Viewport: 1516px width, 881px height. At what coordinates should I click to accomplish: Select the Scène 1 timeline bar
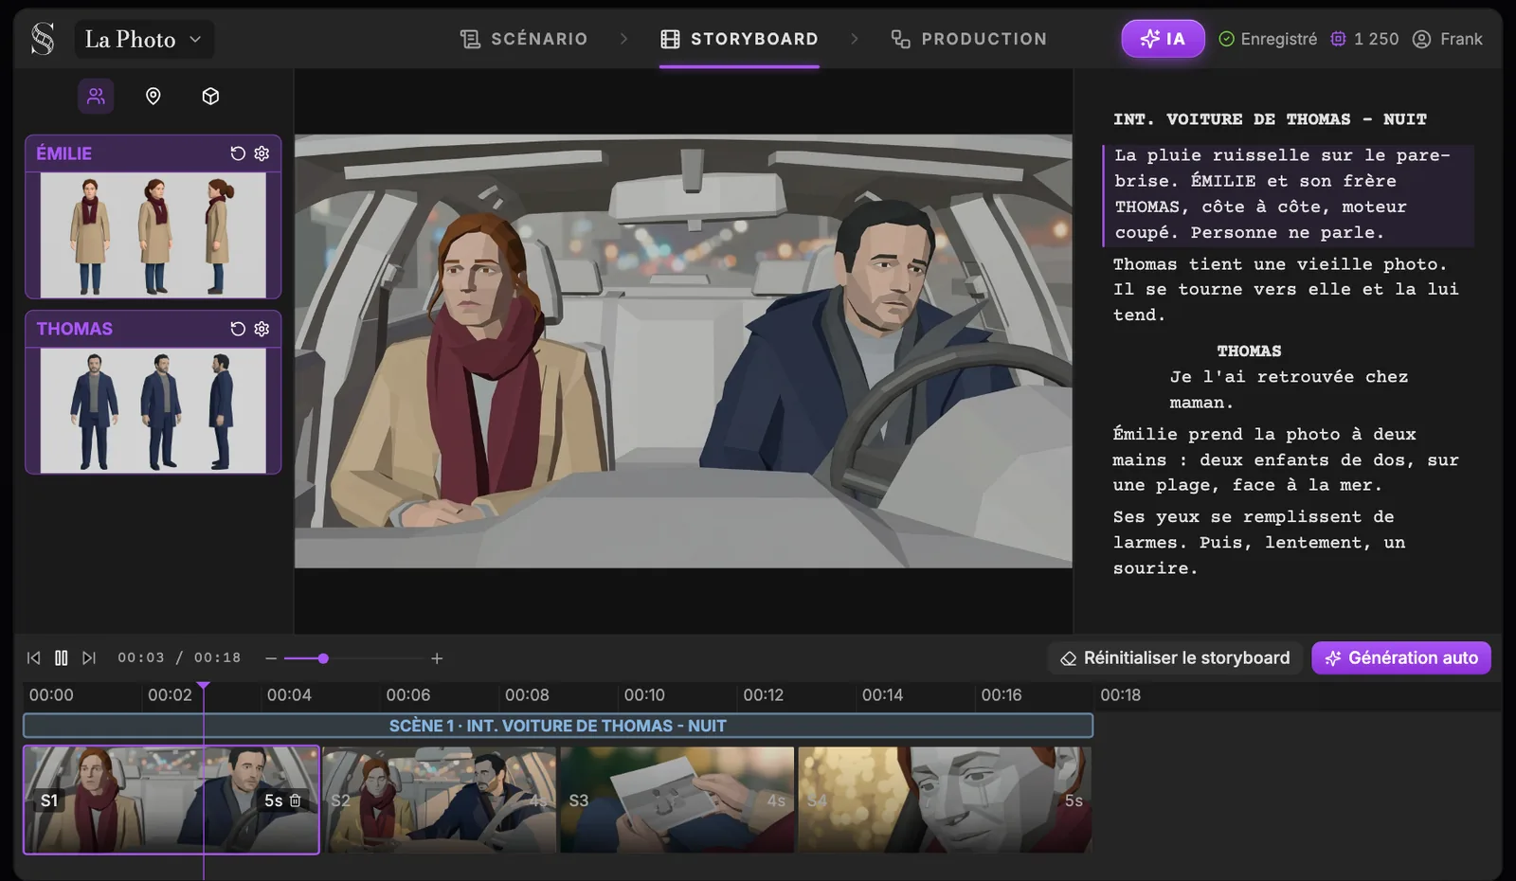point(558,726)
